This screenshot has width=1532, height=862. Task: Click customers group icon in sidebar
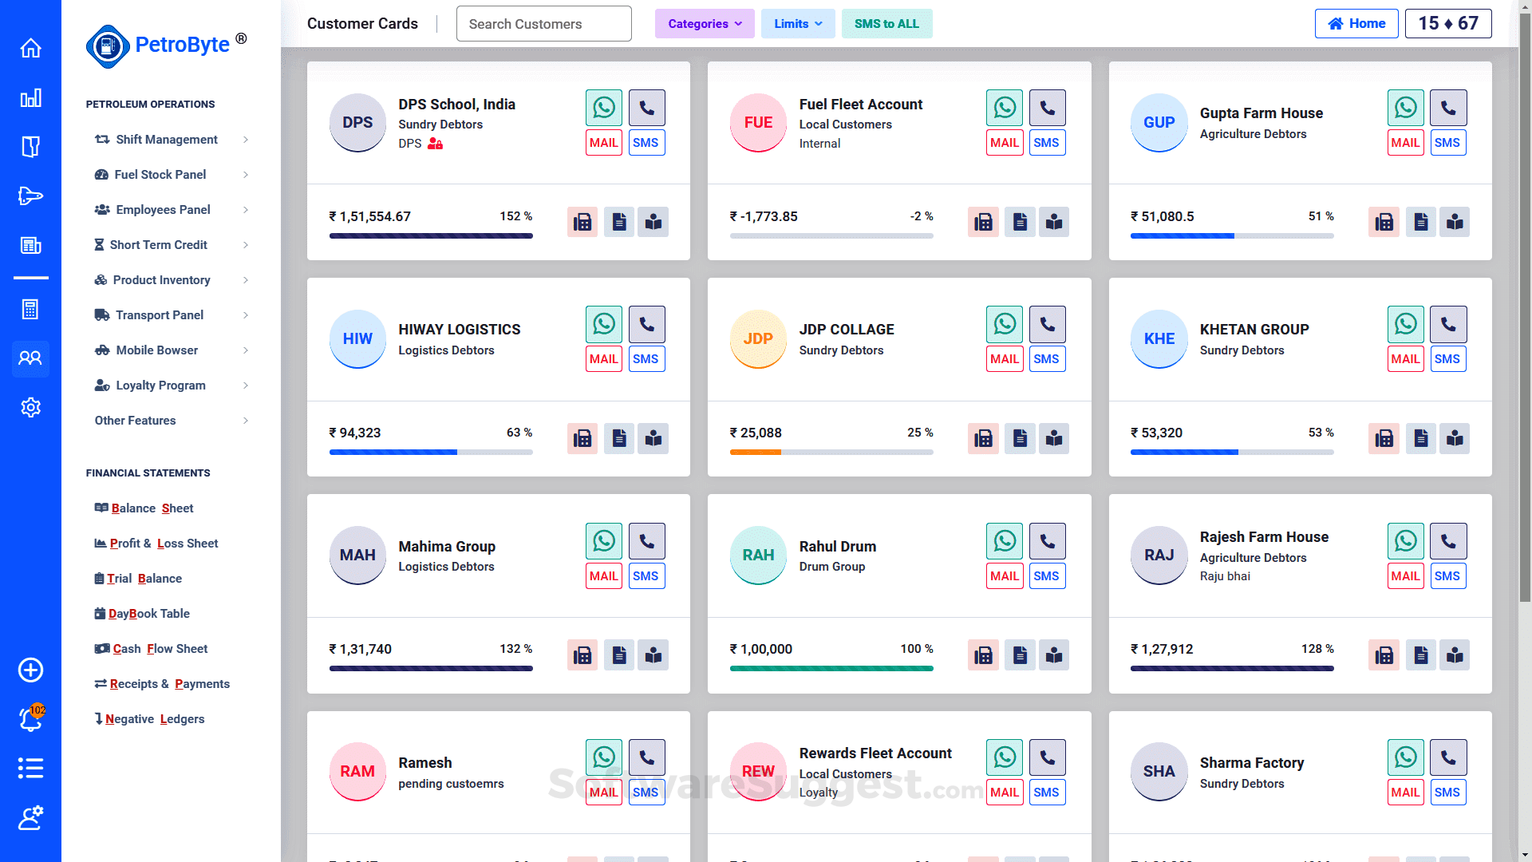pyautogui.click(x=30, y=358)
